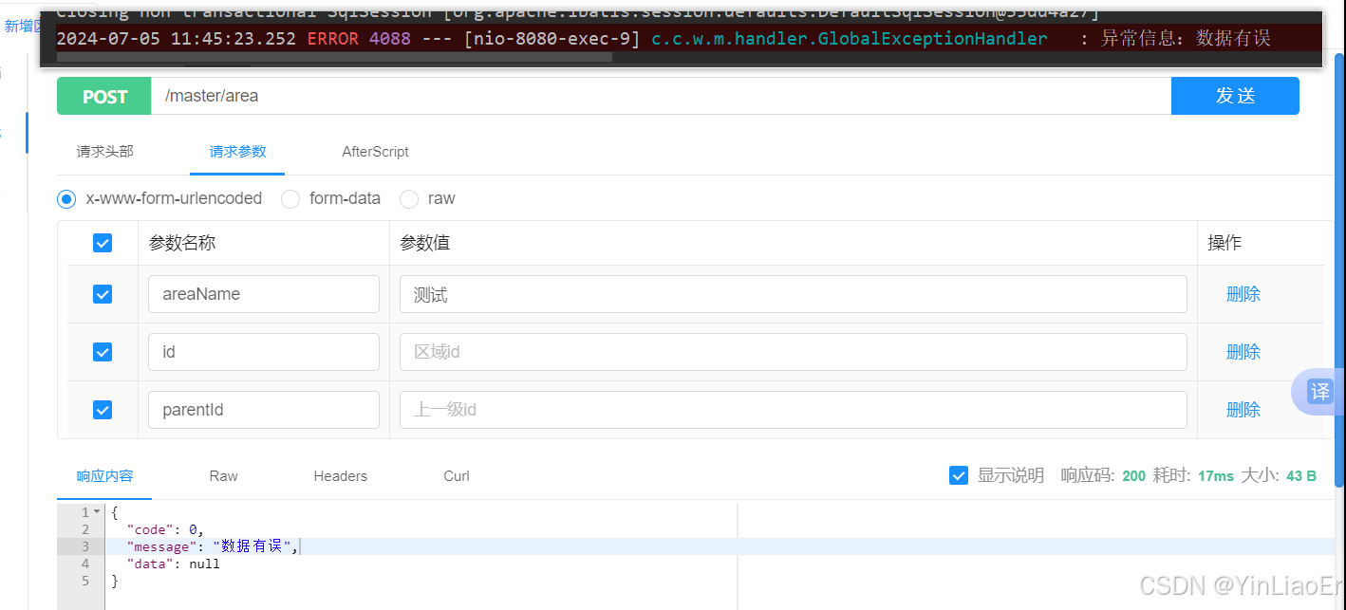
Task: Click the 操作 column header
Action: point(1224,243)
